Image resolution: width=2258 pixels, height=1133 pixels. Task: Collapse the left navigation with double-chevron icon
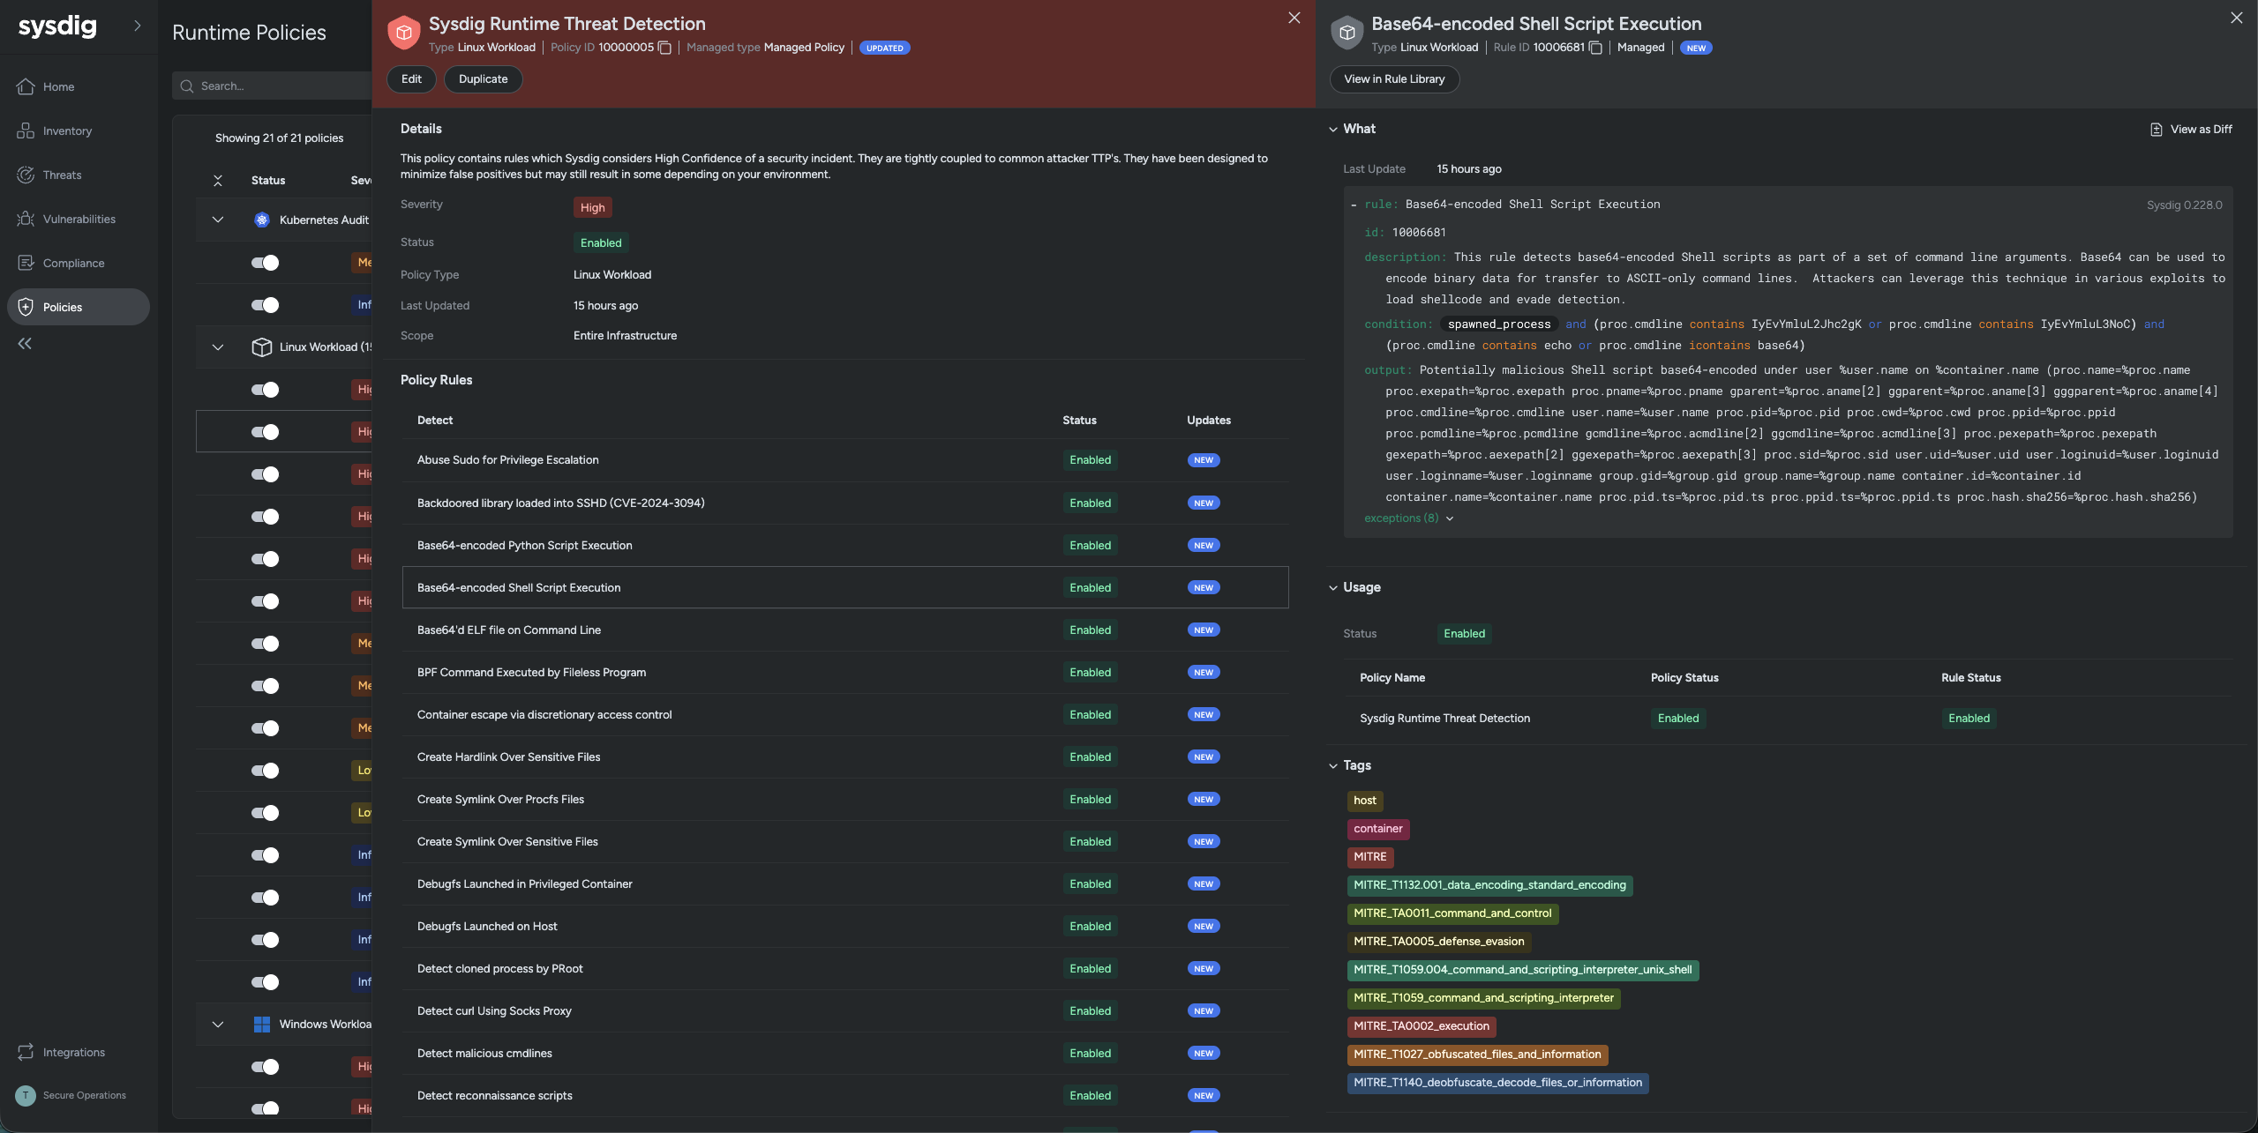[25, 344]
